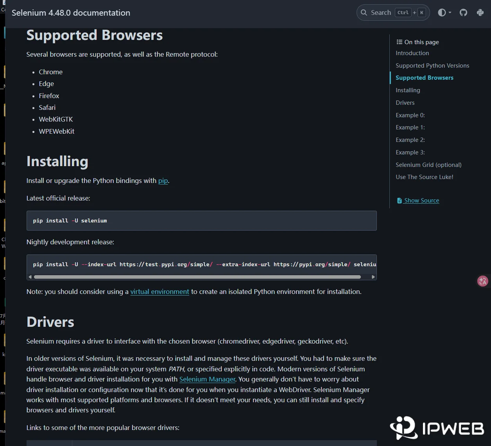Go to Example 2: in outline
The width and height of the screenshot is (491, 446).
[410, 140]
